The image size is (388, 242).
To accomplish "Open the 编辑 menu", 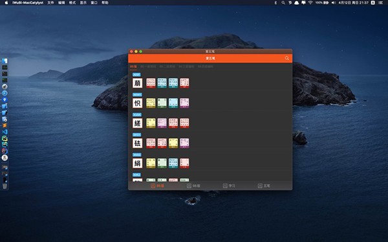I will pyautogui.click(x=61, y=3).
